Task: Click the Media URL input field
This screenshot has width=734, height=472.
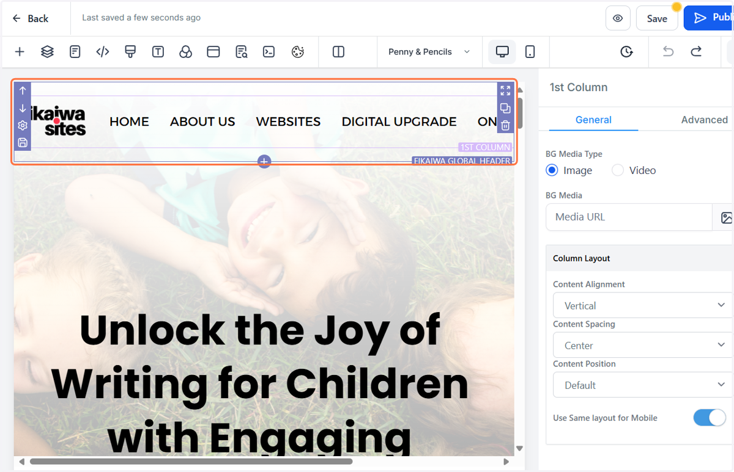Action: click(x=629, y=217)
